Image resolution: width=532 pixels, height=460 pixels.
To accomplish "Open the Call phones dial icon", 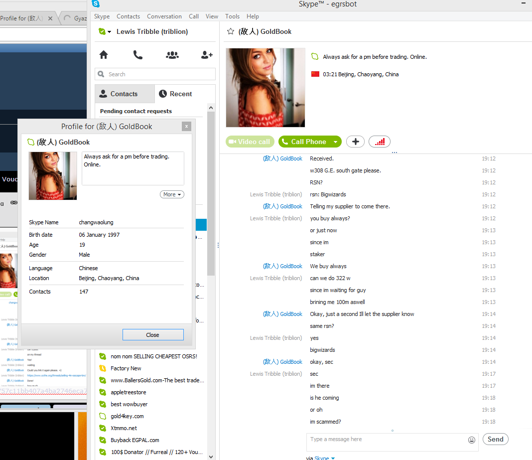I will point(138,55).
